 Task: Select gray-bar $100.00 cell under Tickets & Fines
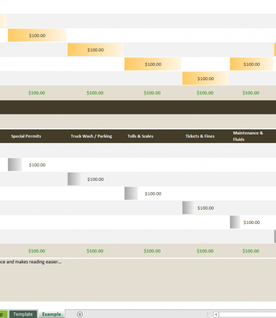click(x=205, y=208)
